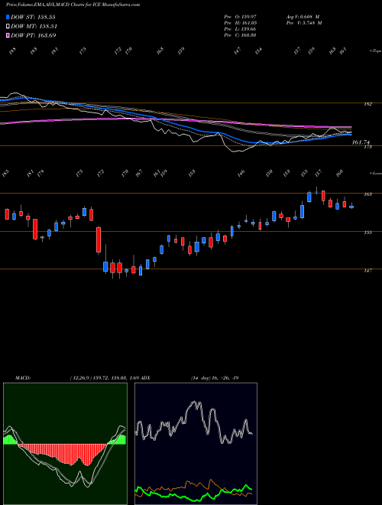Viewport: 382px width, 505px height.
Task: Click the Pre C: 160.39 value
Action: [x=240, y=35]
